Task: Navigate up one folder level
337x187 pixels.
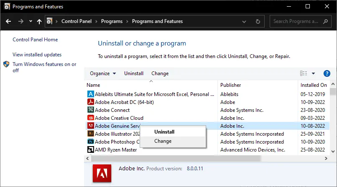Action: coord(39,21)
